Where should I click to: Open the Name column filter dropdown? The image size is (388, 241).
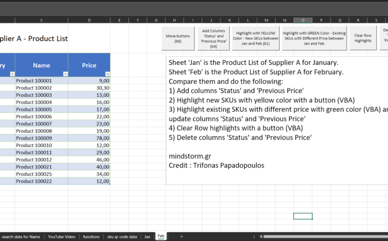[65, 74]
